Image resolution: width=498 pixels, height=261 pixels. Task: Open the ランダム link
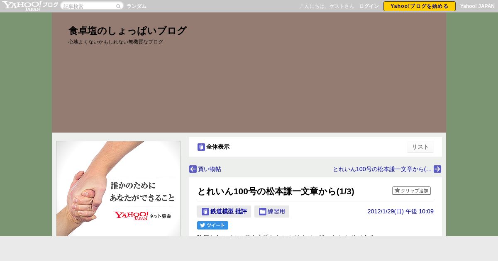point(137,6)
